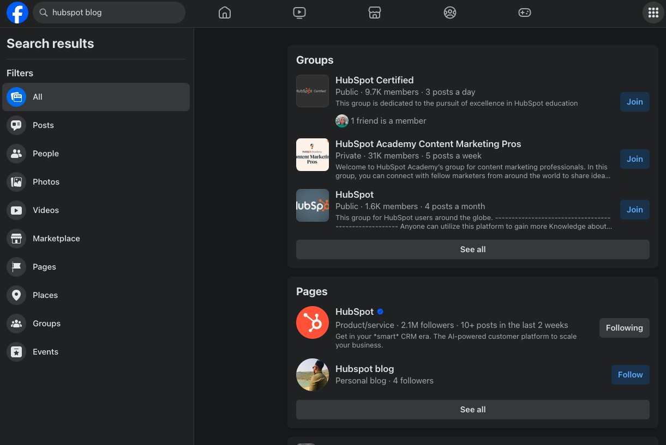Open the Gaming controller icon

click(525, 13)
